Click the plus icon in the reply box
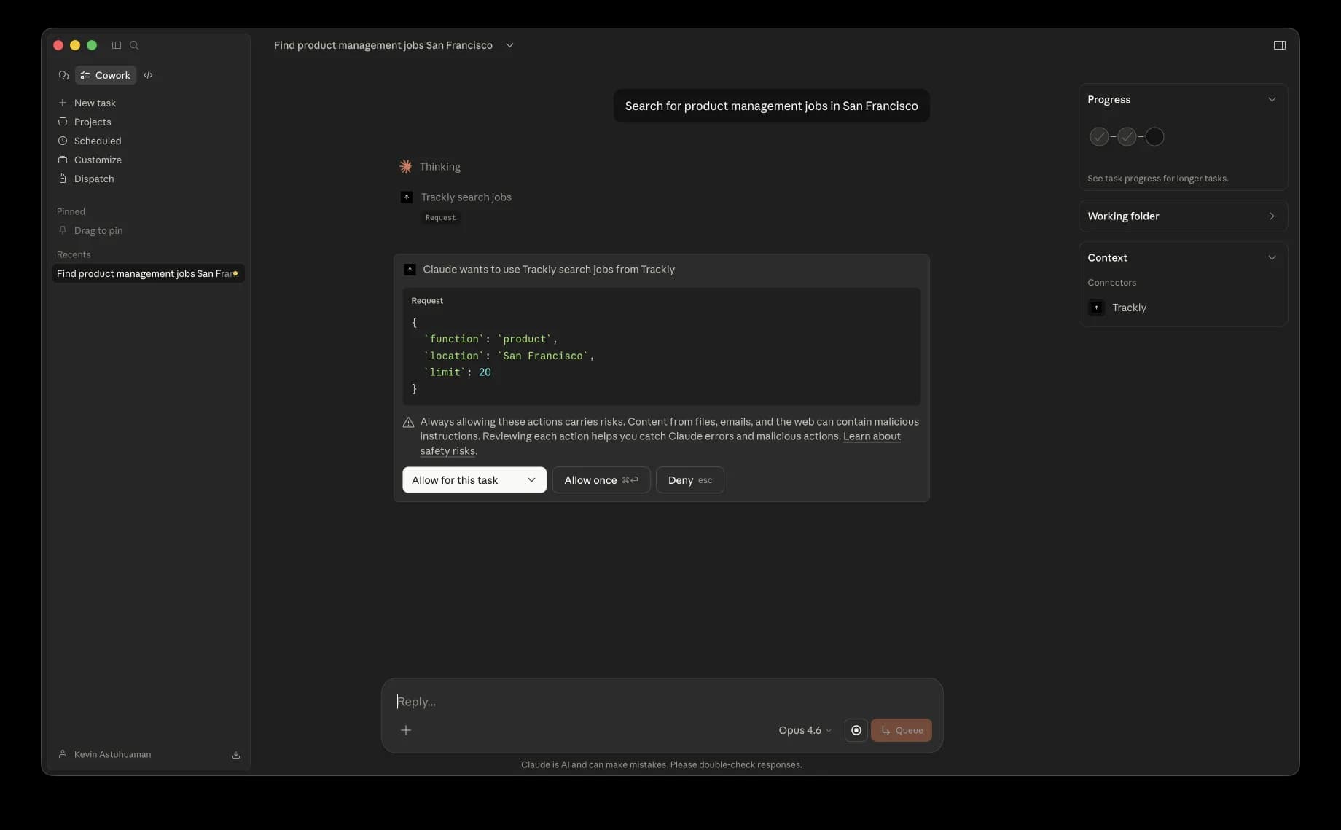The width and height of the screenshot is (1341, 830). point(406,730)
